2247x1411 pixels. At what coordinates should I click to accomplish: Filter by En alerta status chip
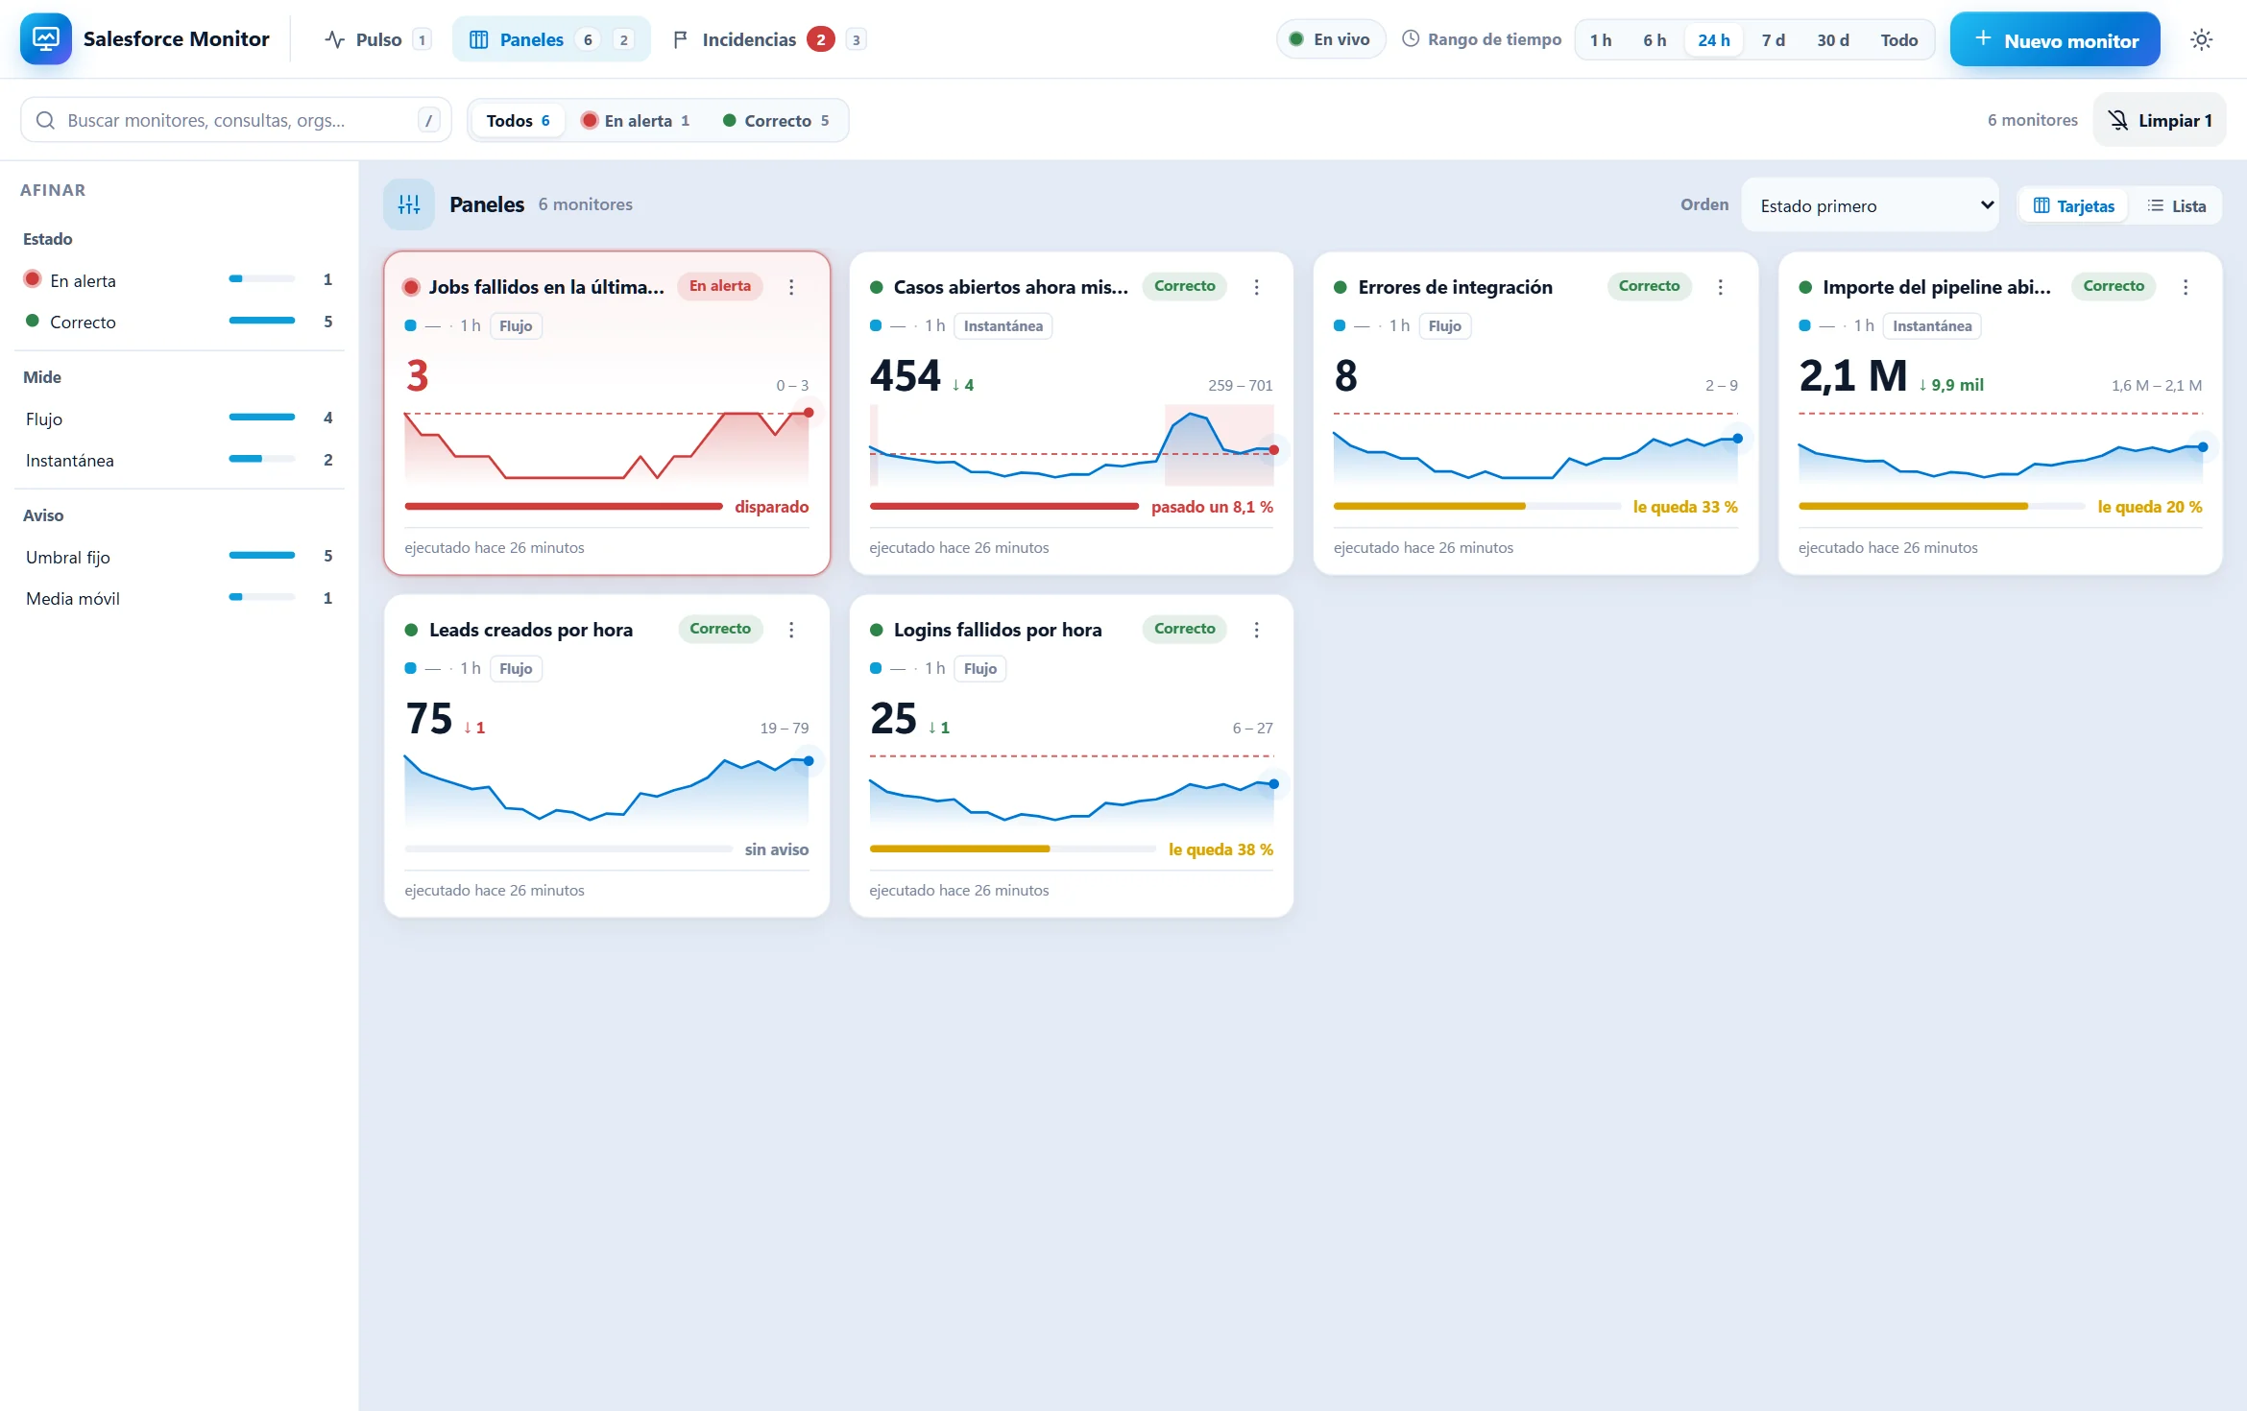[x=636, y=120]
